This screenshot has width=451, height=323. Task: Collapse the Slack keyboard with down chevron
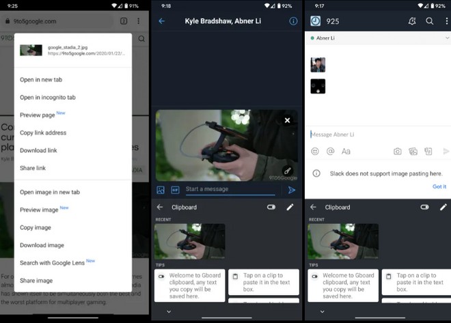[x=322, y=311]
